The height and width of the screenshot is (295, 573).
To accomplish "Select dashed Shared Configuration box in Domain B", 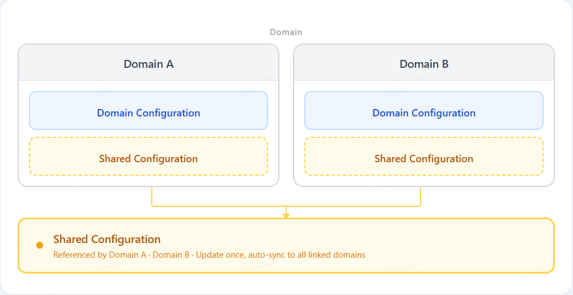I will click(424, 156).
